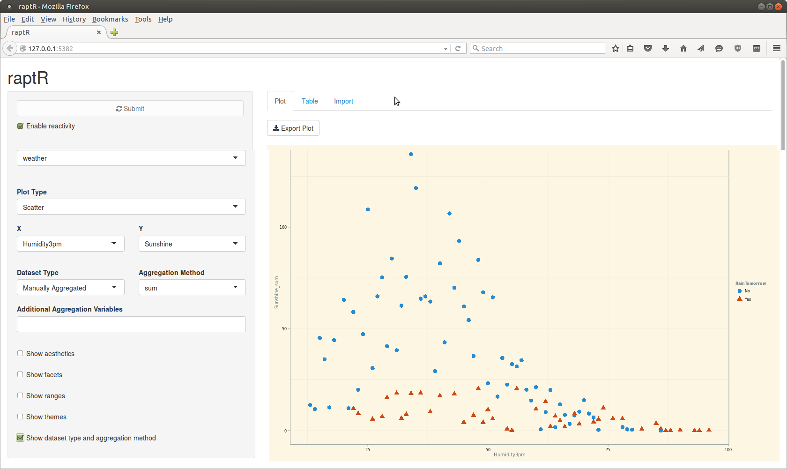
Task: Open the weather dataset dropdown
Action: click(131, 158)
